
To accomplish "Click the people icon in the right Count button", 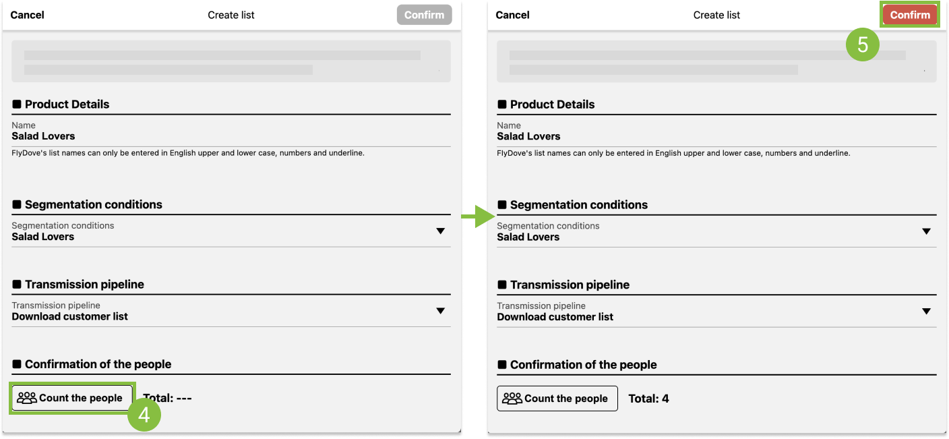I will pyautogui.click(x=512, y=399).
